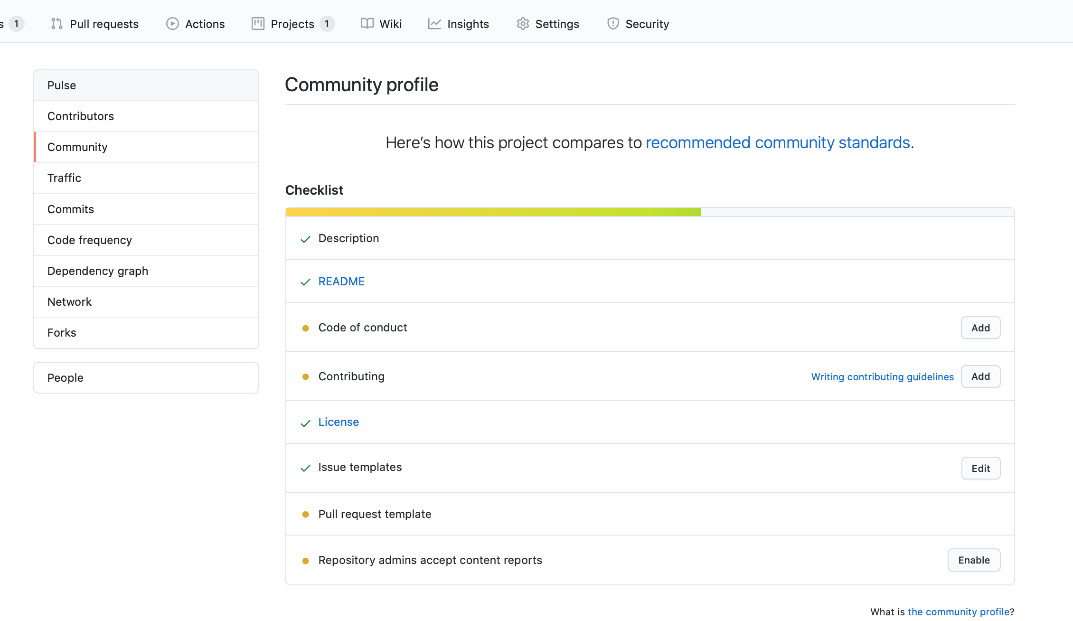
Task: Click the green checkmark beside License
Action: pos(305,423)
